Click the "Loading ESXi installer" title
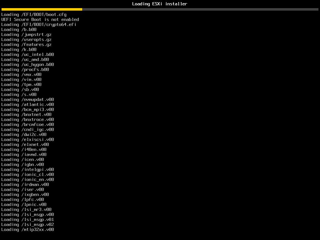 click(x=160, y=4)
